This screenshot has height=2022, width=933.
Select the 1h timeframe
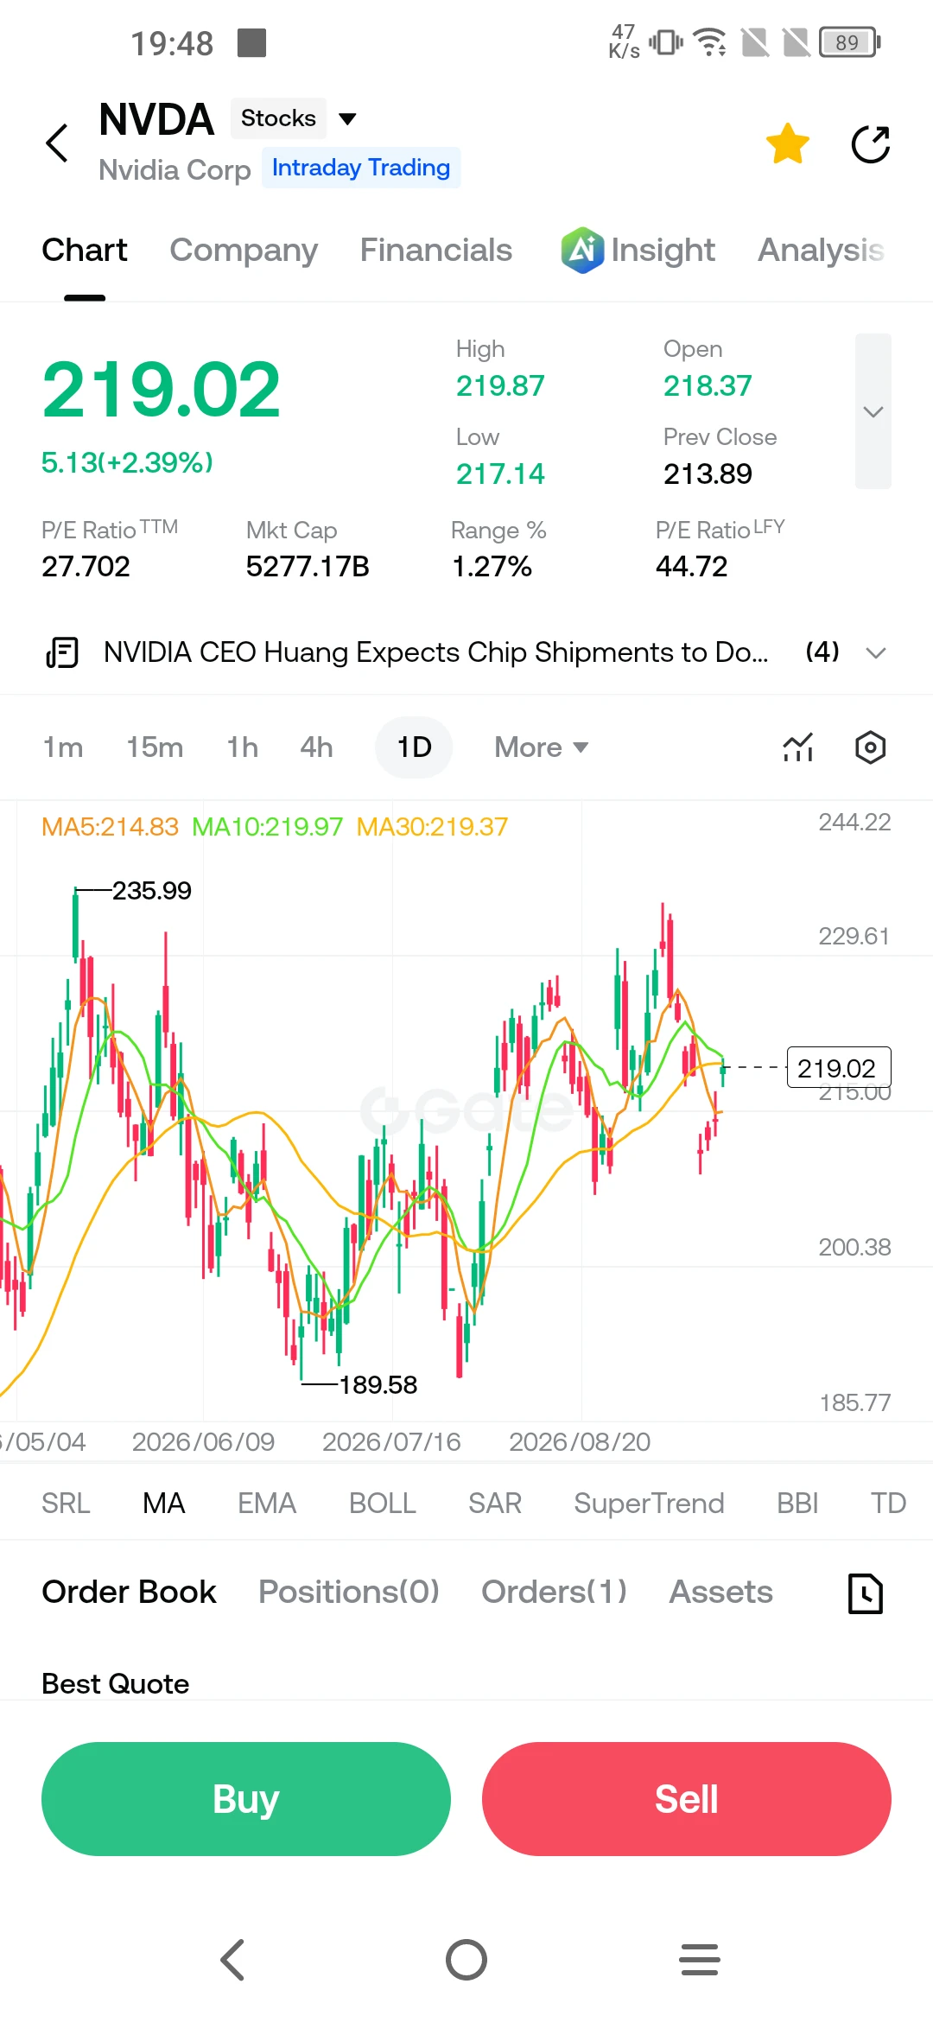[243, 747]
